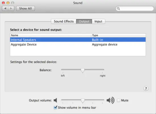Click the yellow minimize window button
The height and width of the screenshot is (114, 156).
click(x=8, y=3)
